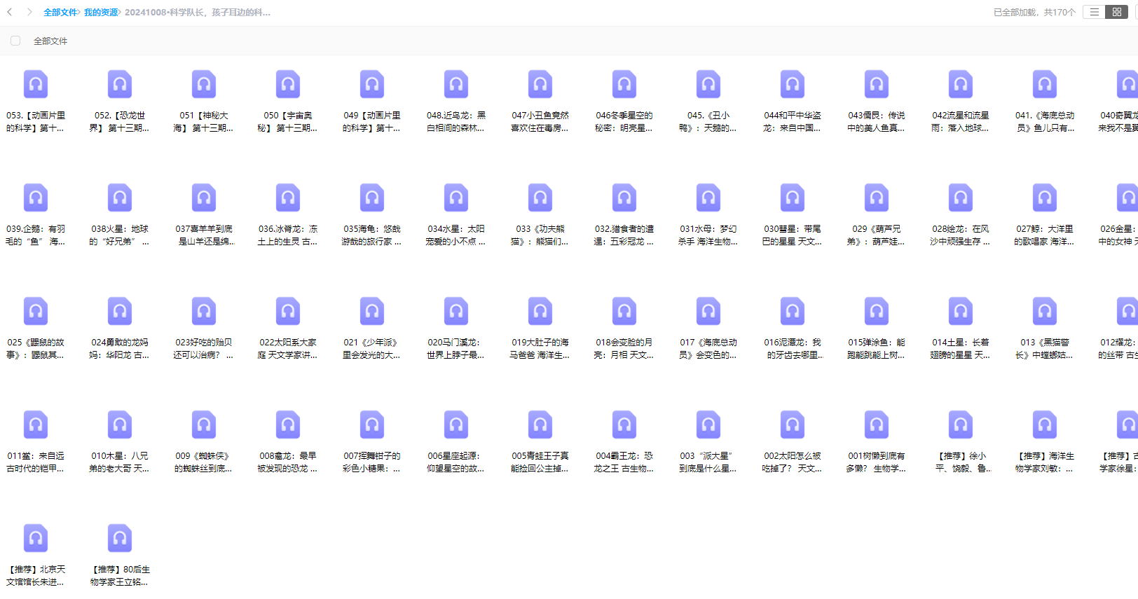Select audio file 039.企鹅
Screen dimensions: 1138x599
[36, 198]
